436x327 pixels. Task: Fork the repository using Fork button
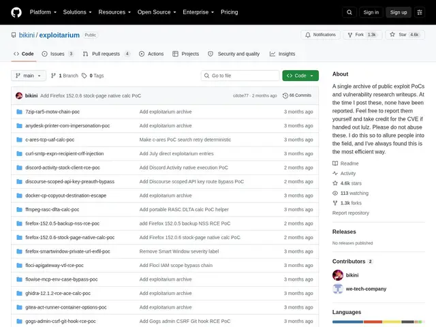pyautogui.click(x=362, y=35)
